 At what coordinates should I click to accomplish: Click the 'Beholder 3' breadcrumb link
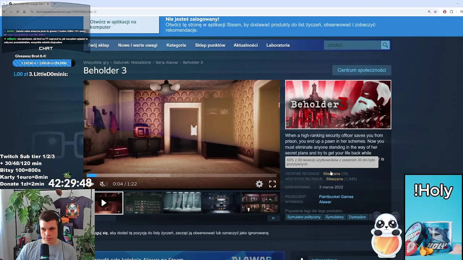(193, 62)
